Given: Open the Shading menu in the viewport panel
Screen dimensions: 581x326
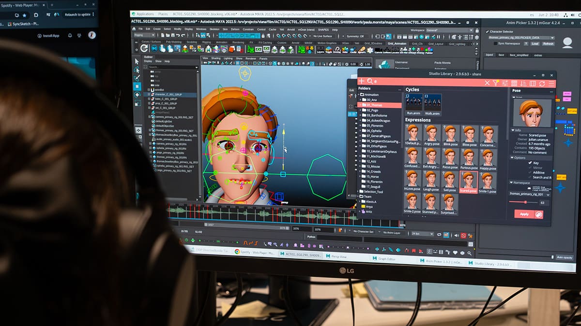Looking at the screenshot, I should click(x=215, y=58).
